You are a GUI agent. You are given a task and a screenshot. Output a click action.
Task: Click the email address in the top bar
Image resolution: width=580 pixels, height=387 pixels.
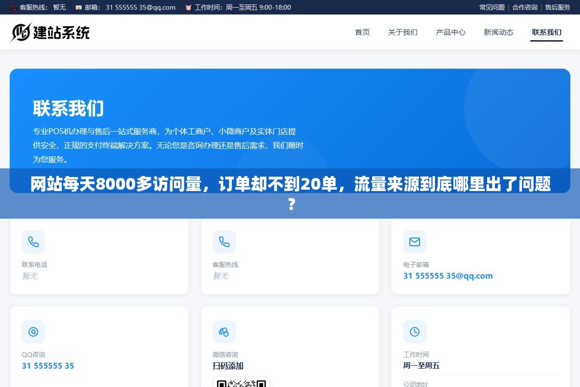pyautogui.click(x=141, y=7)
